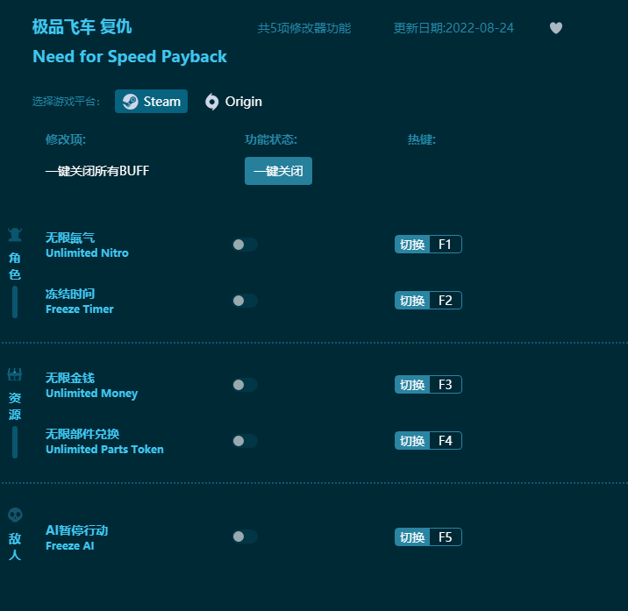Select the Origin platform option
Image resolution: width=628 pixels, height=611 pixels.
coord(233,102)
